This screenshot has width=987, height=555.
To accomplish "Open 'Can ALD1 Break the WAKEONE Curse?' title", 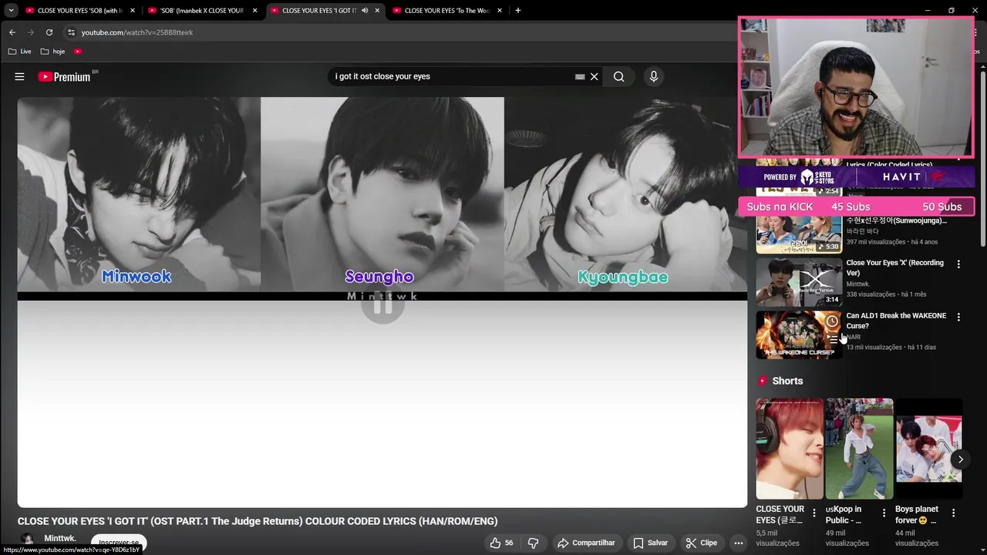I will pyautogui.click(x=896, y=321).
